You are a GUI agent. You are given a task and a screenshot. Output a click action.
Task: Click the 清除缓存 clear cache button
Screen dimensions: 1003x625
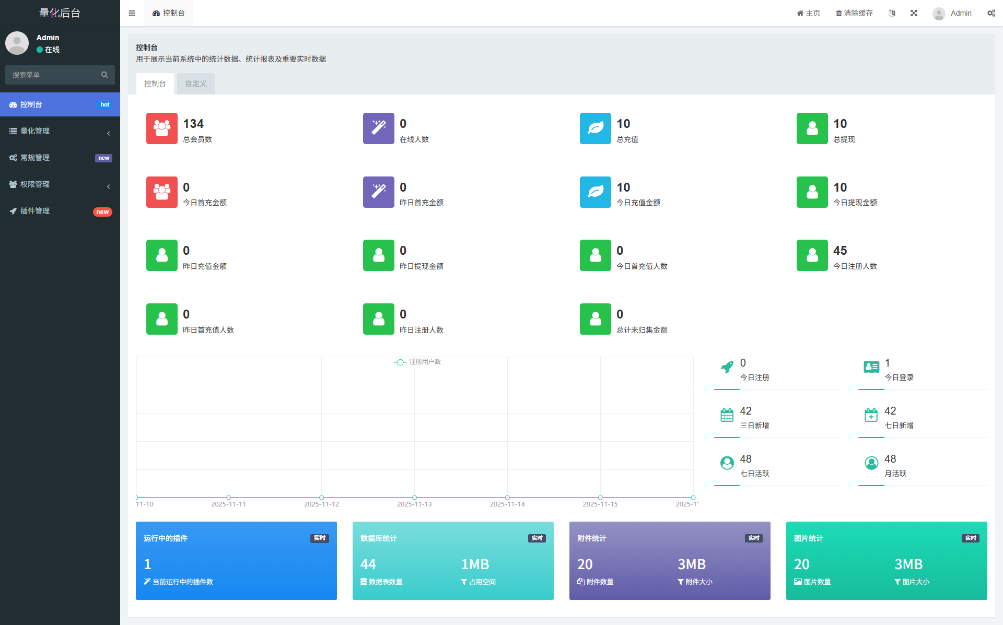(x=854, y=13)
